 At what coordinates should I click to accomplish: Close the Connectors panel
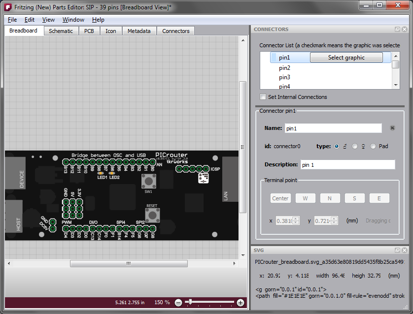point(405,30)
